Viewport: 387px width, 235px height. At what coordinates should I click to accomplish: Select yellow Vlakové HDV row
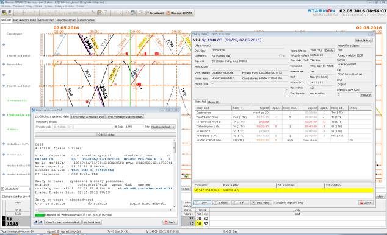(x=283, y=190)
